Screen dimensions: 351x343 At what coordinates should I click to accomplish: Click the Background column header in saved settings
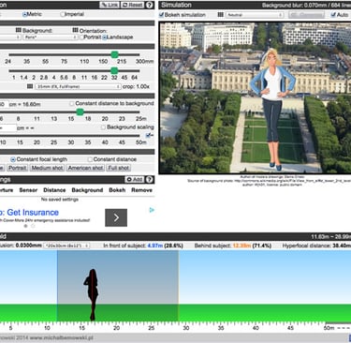[87, 190]
